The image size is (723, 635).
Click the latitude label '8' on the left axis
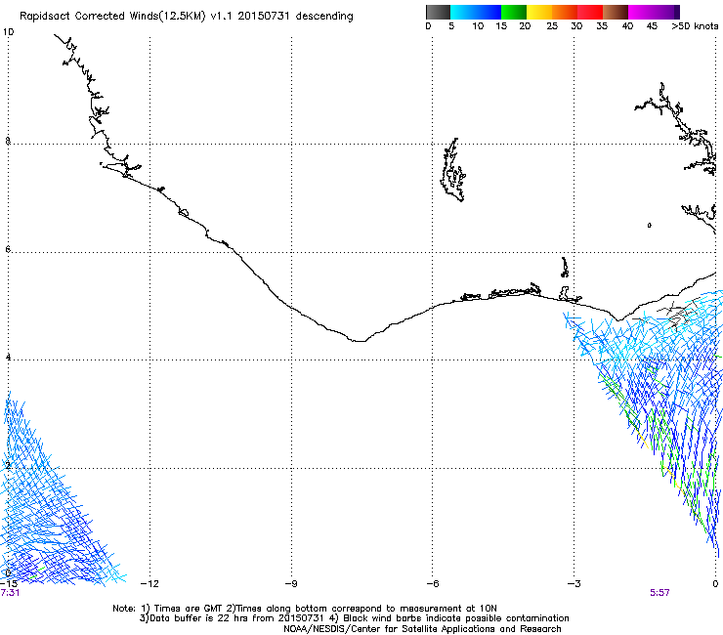(x=8, y=141)
